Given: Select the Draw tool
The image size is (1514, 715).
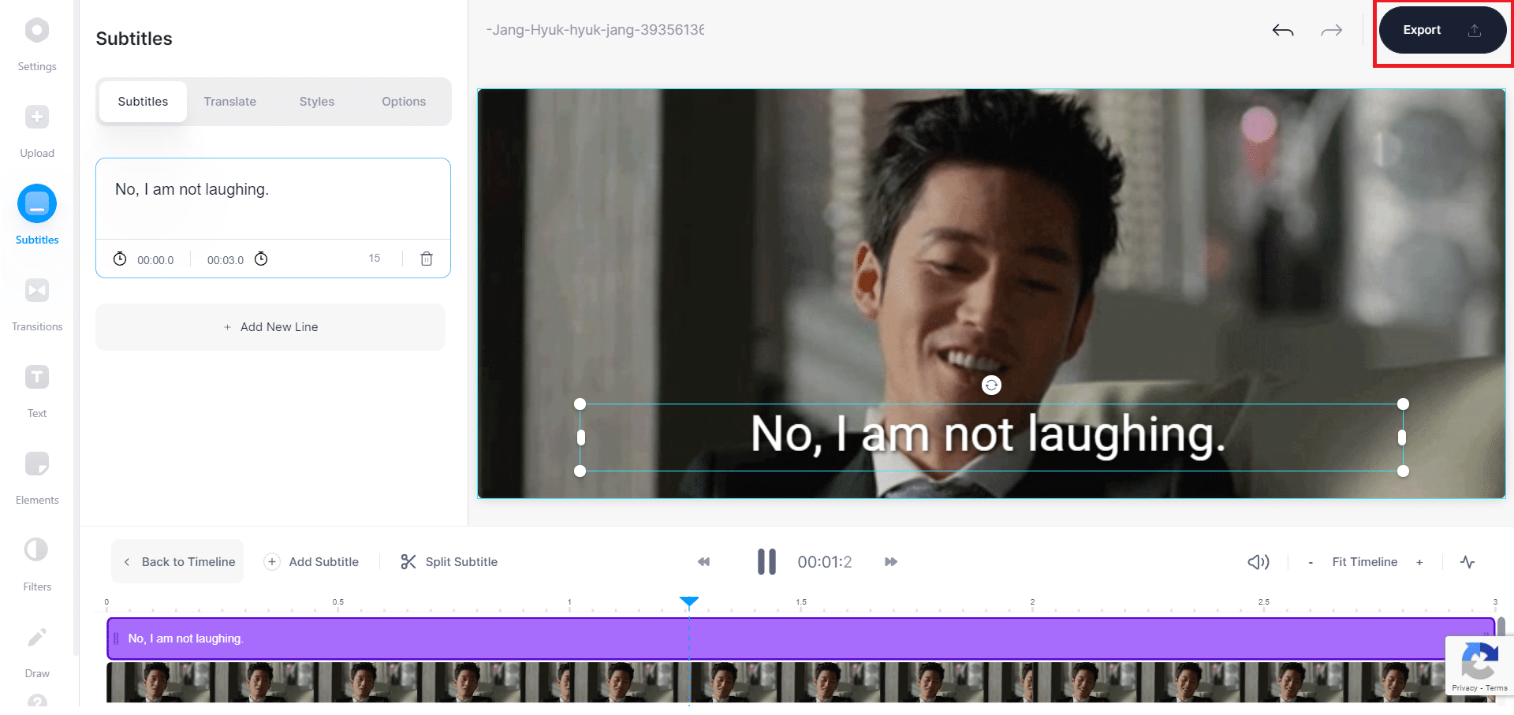Looking at the screenshot, I should 37,638.
